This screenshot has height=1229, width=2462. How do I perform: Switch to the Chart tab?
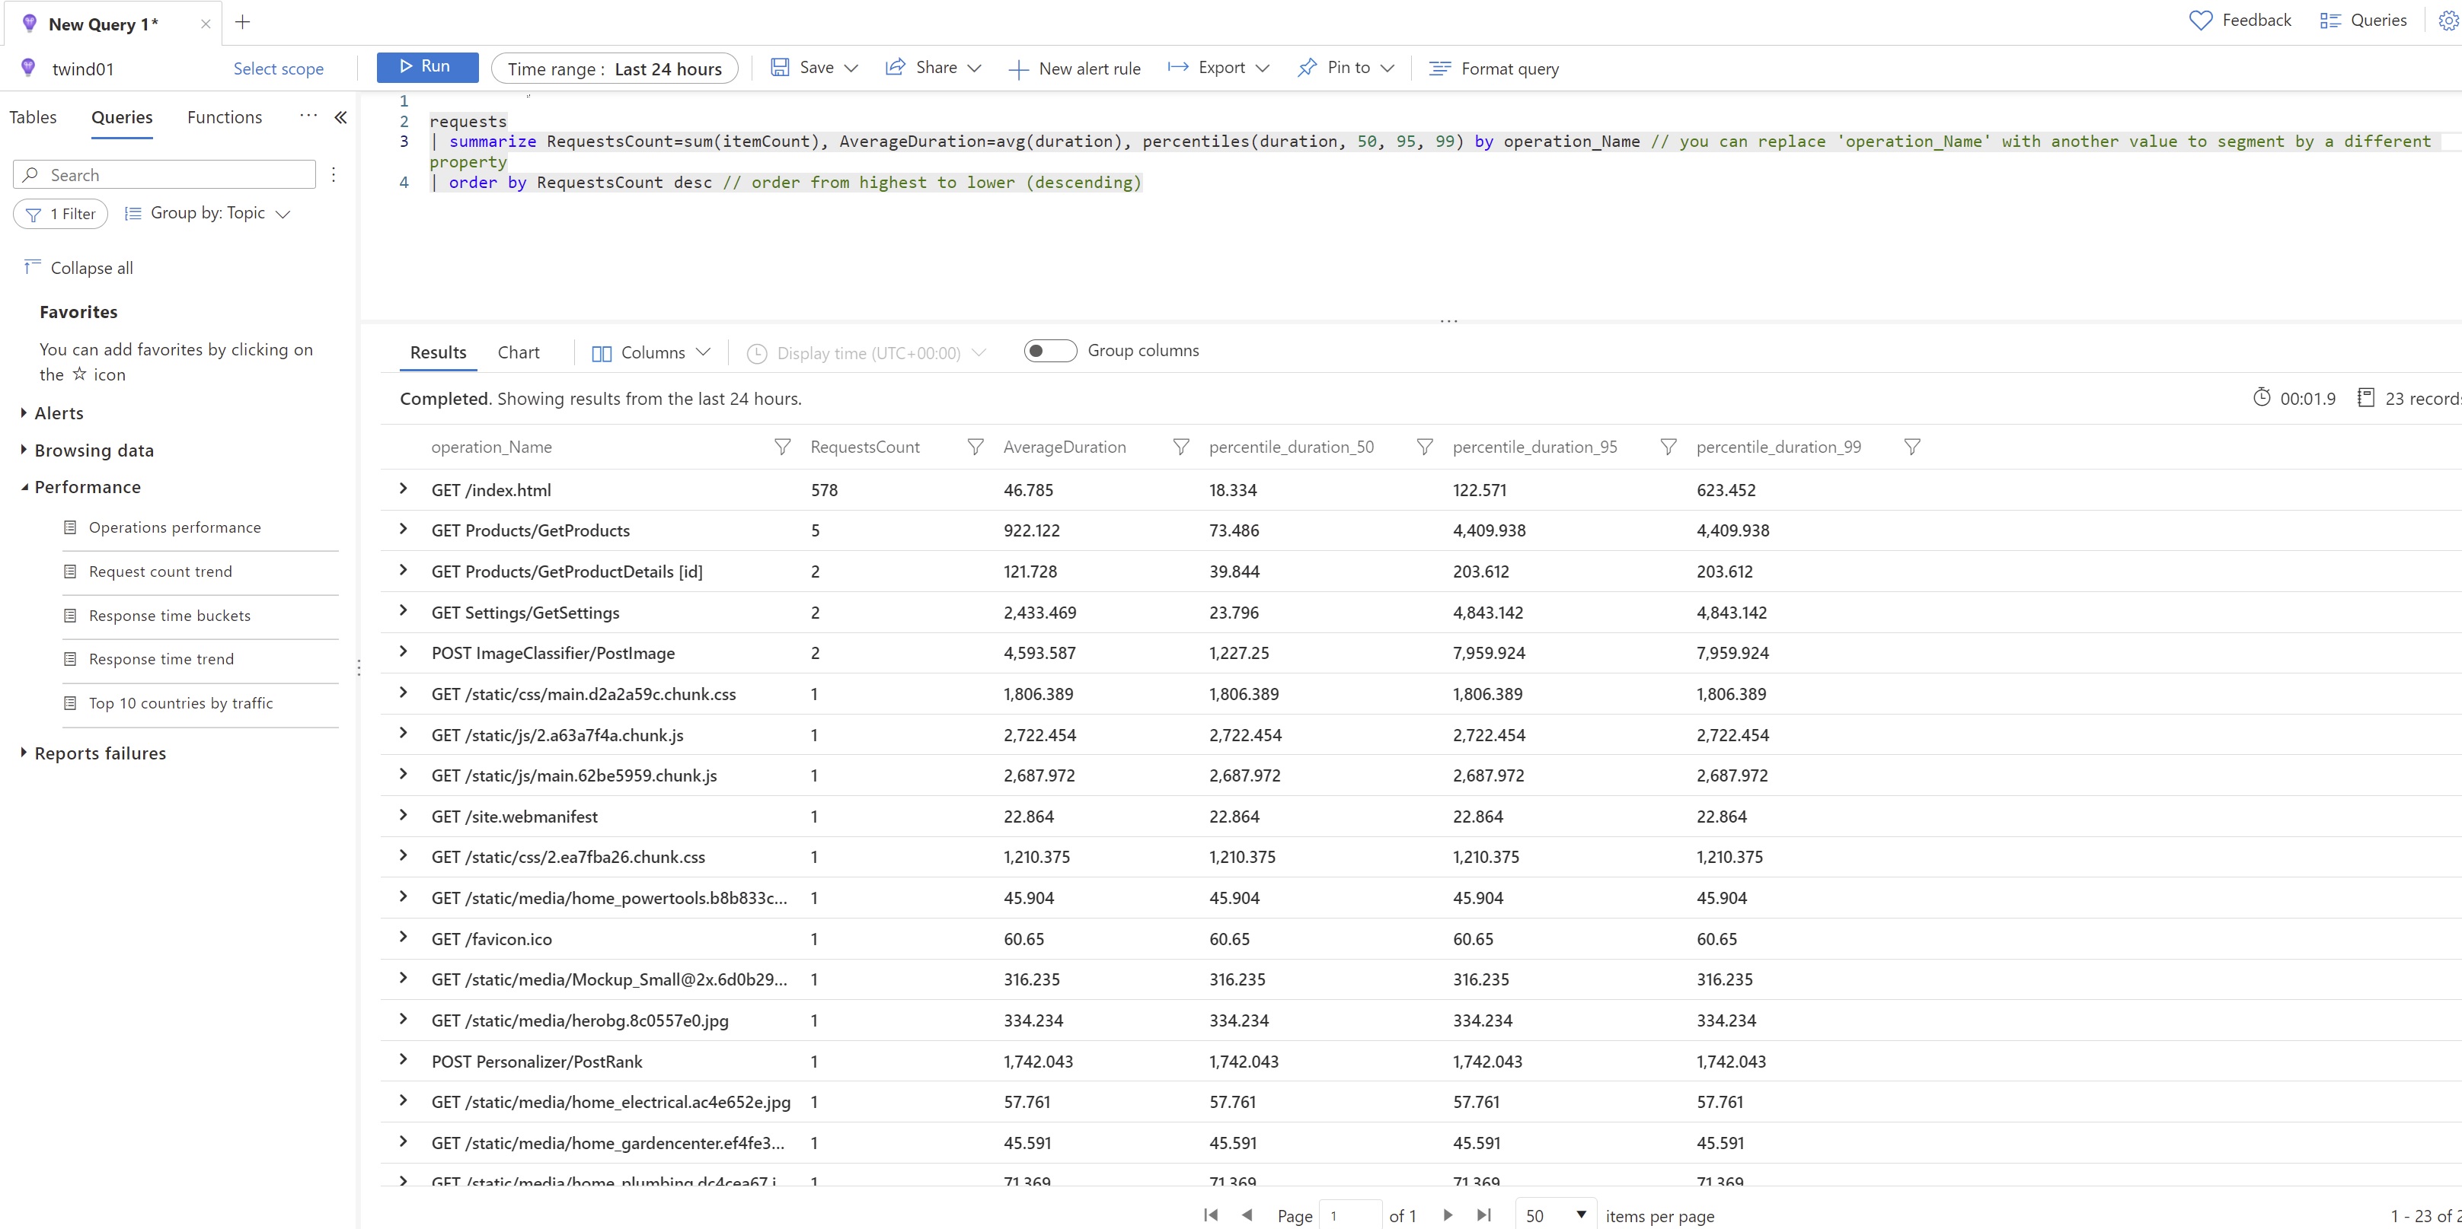pos(518,352)
